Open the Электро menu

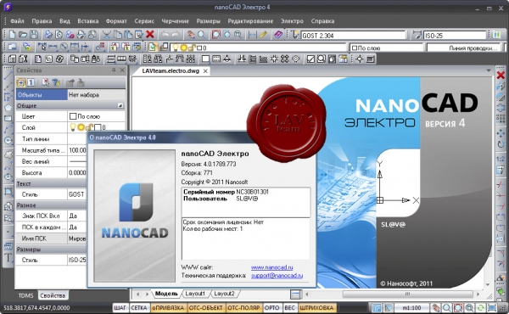coord(292,21)
